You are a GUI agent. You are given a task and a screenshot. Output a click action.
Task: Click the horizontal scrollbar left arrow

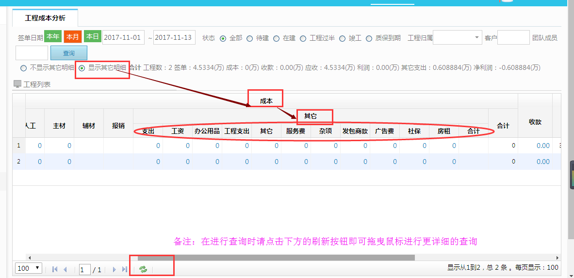pos(29,258)
